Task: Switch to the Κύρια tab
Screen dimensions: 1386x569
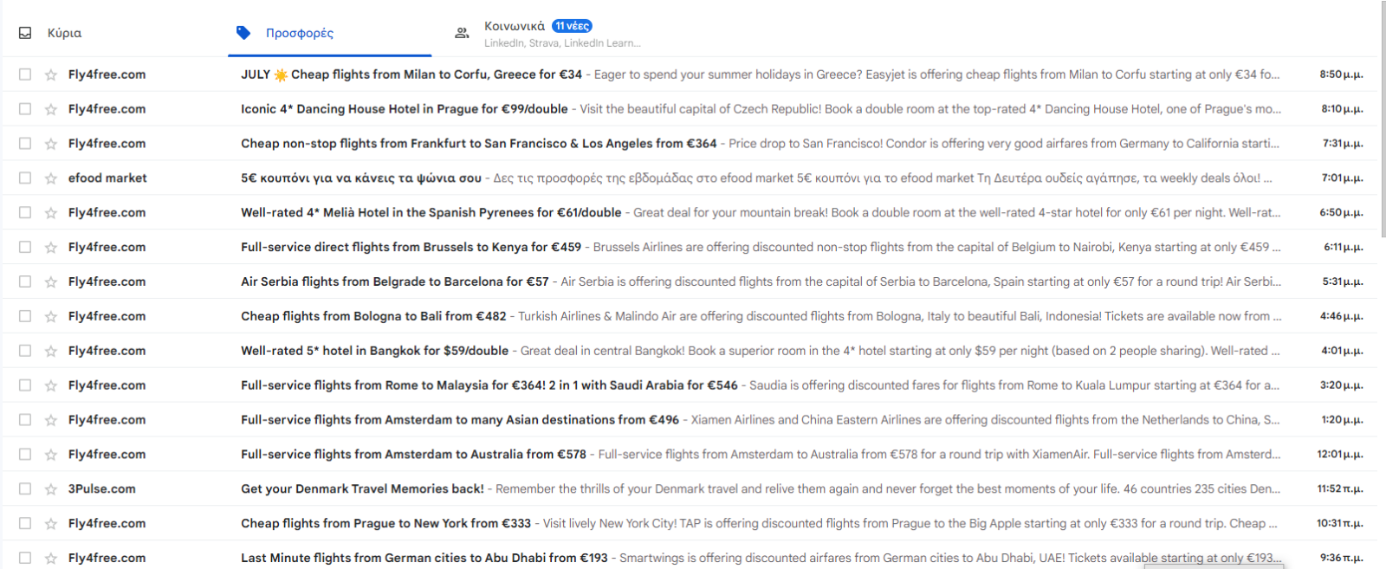Action: (64, 33)
